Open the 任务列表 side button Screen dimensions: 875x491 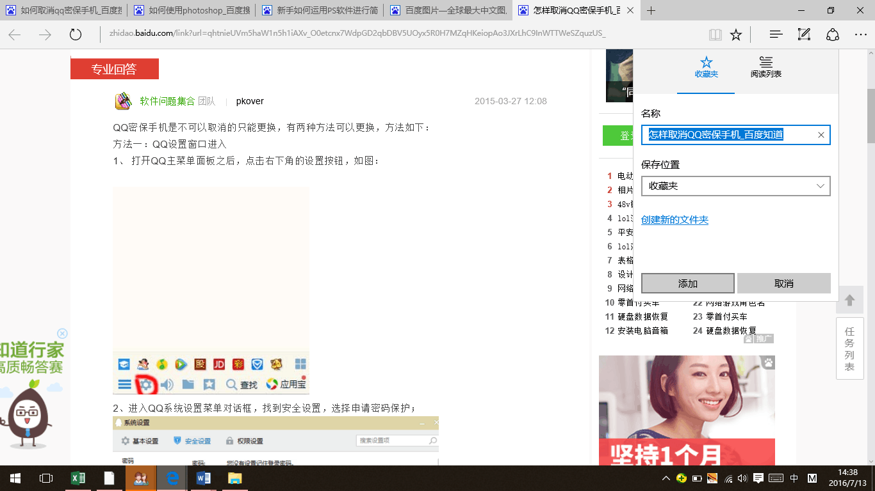pos(849,349)
